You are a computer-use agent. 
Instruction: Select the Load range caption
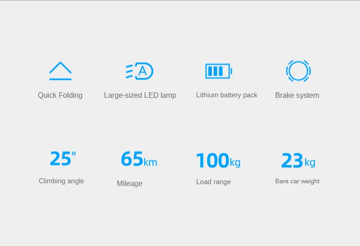click(214, 182)
